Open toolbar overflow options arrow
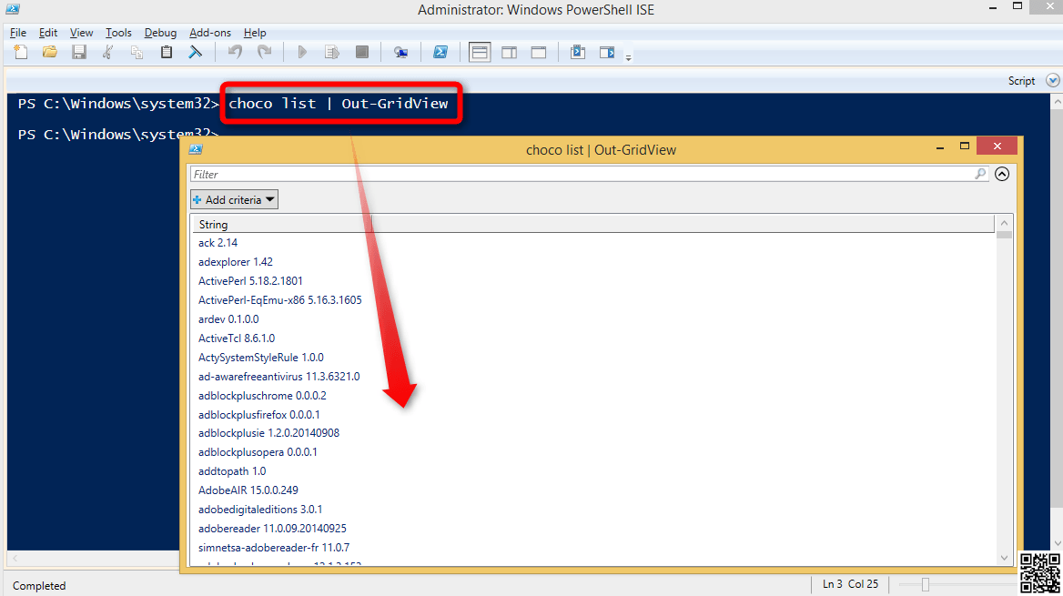 pyautogui.click(x=629, y=57)
